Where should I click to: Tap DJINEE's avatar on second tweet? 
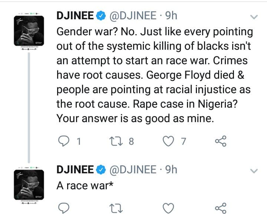click(x=29, y=184)
